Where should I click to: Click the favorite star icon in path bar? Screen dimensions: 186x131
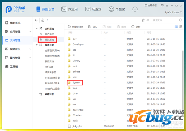point(143,20)
